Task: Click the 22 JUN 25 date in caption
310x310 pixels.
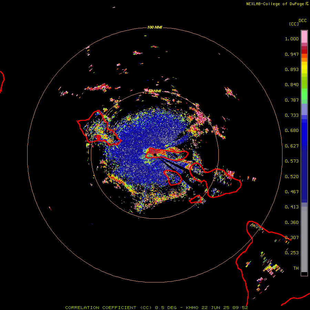Action: [x=216, y=308]
